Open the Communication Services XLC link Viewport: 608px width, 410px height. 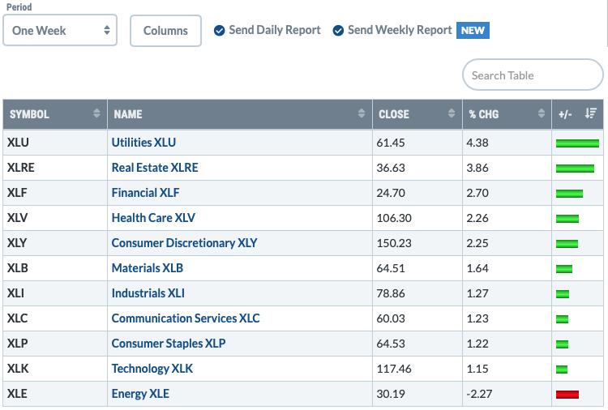186,318
